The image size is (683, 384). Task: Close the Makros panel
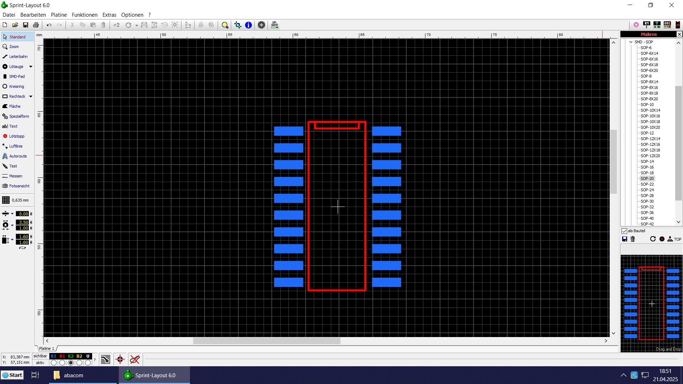pos(679,34)
